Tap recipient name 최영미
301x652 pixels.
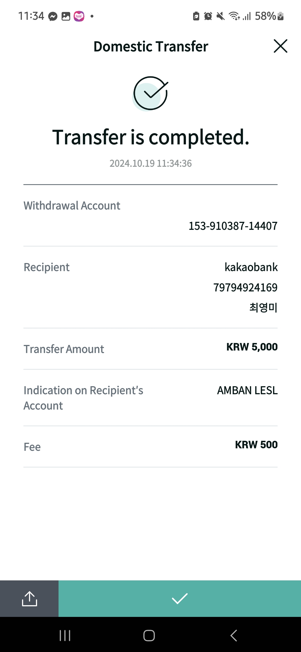click(263, 308)
